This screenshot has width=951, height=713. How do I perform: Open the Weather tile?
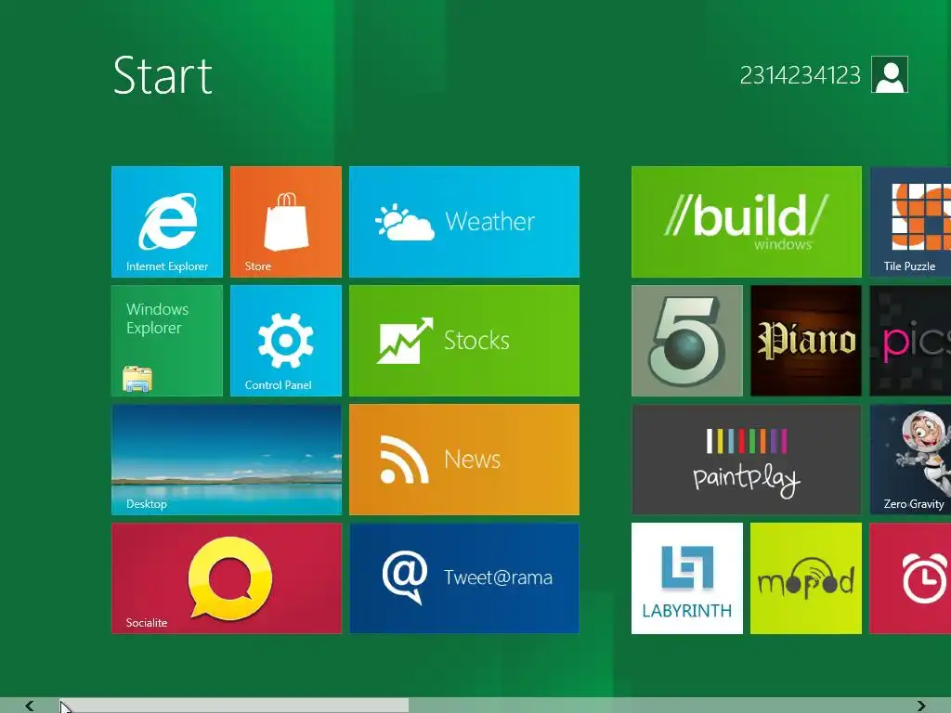click(464, 221)
